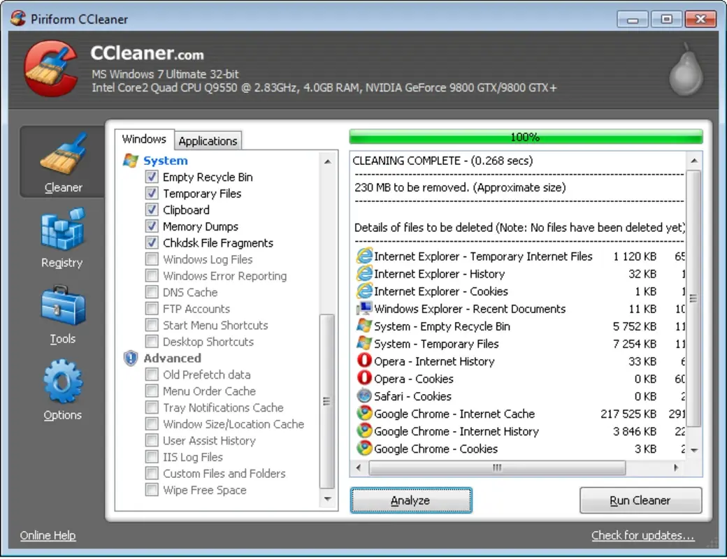
Task: Disable the Memory Dumps option
Action: (152, 226)
